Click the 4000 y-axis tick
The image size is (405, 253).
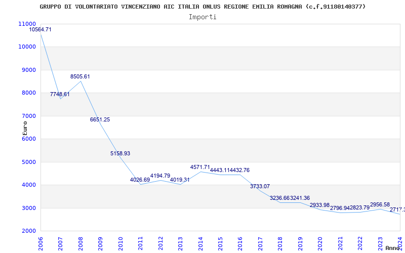[x=28, y=185]
